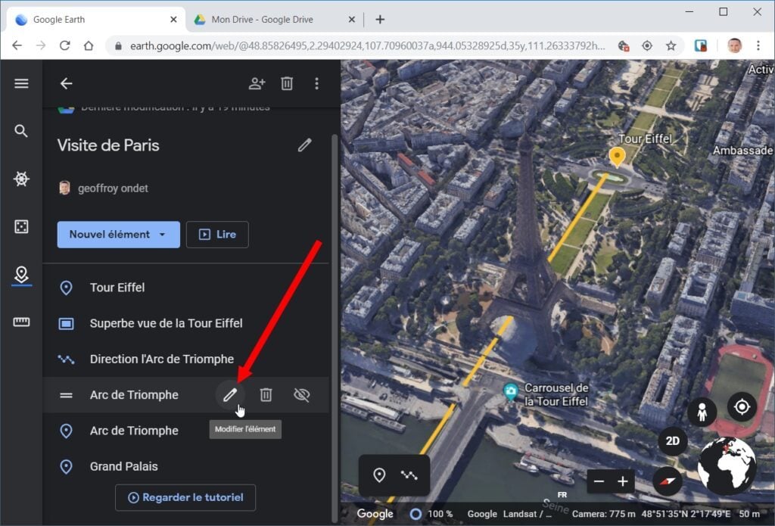
Task: Delete the Arc de Triomphe row item
Action: (266, 394)
